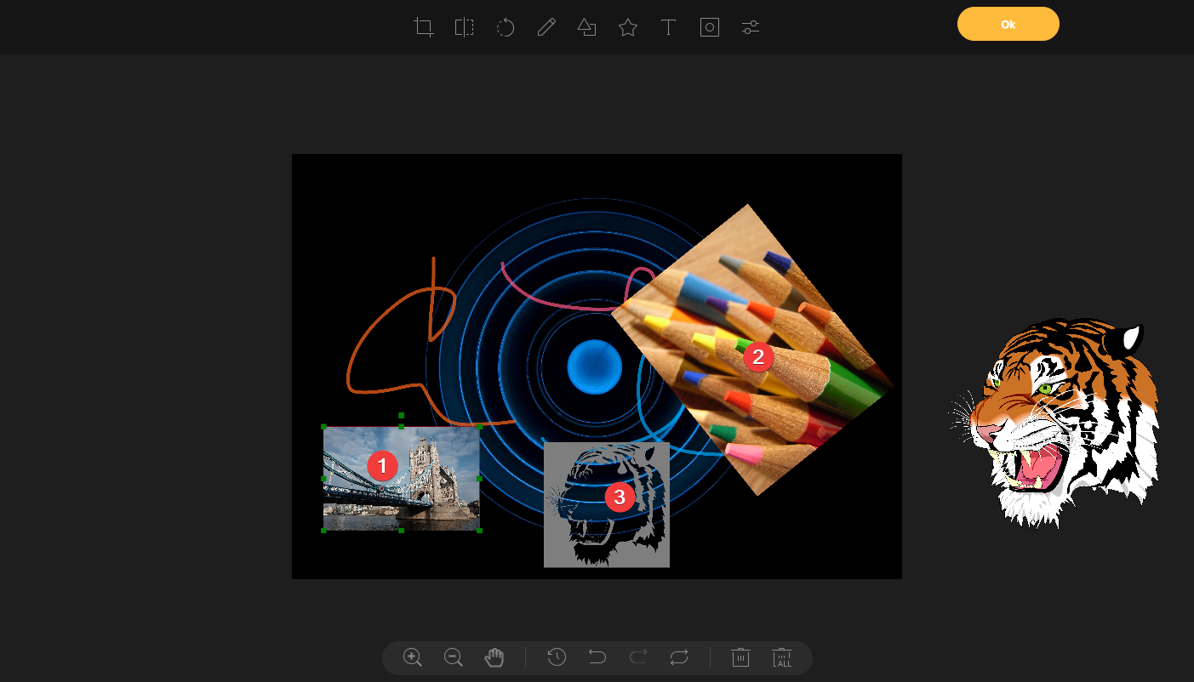
Task: Zoom out of the canvas
Action: tap(453, 656)
